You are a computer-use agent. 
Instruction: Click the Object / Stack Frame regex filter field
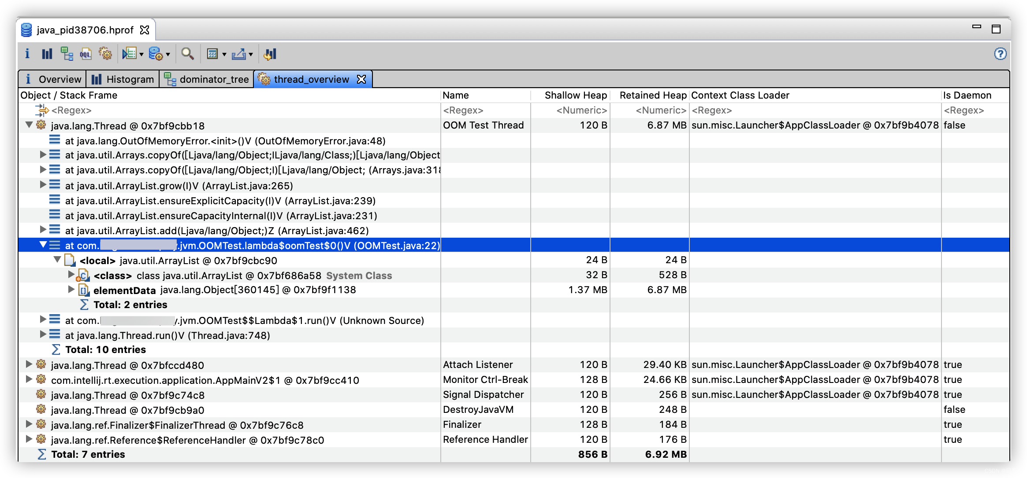pyautogui.click(x=229, y=110)
